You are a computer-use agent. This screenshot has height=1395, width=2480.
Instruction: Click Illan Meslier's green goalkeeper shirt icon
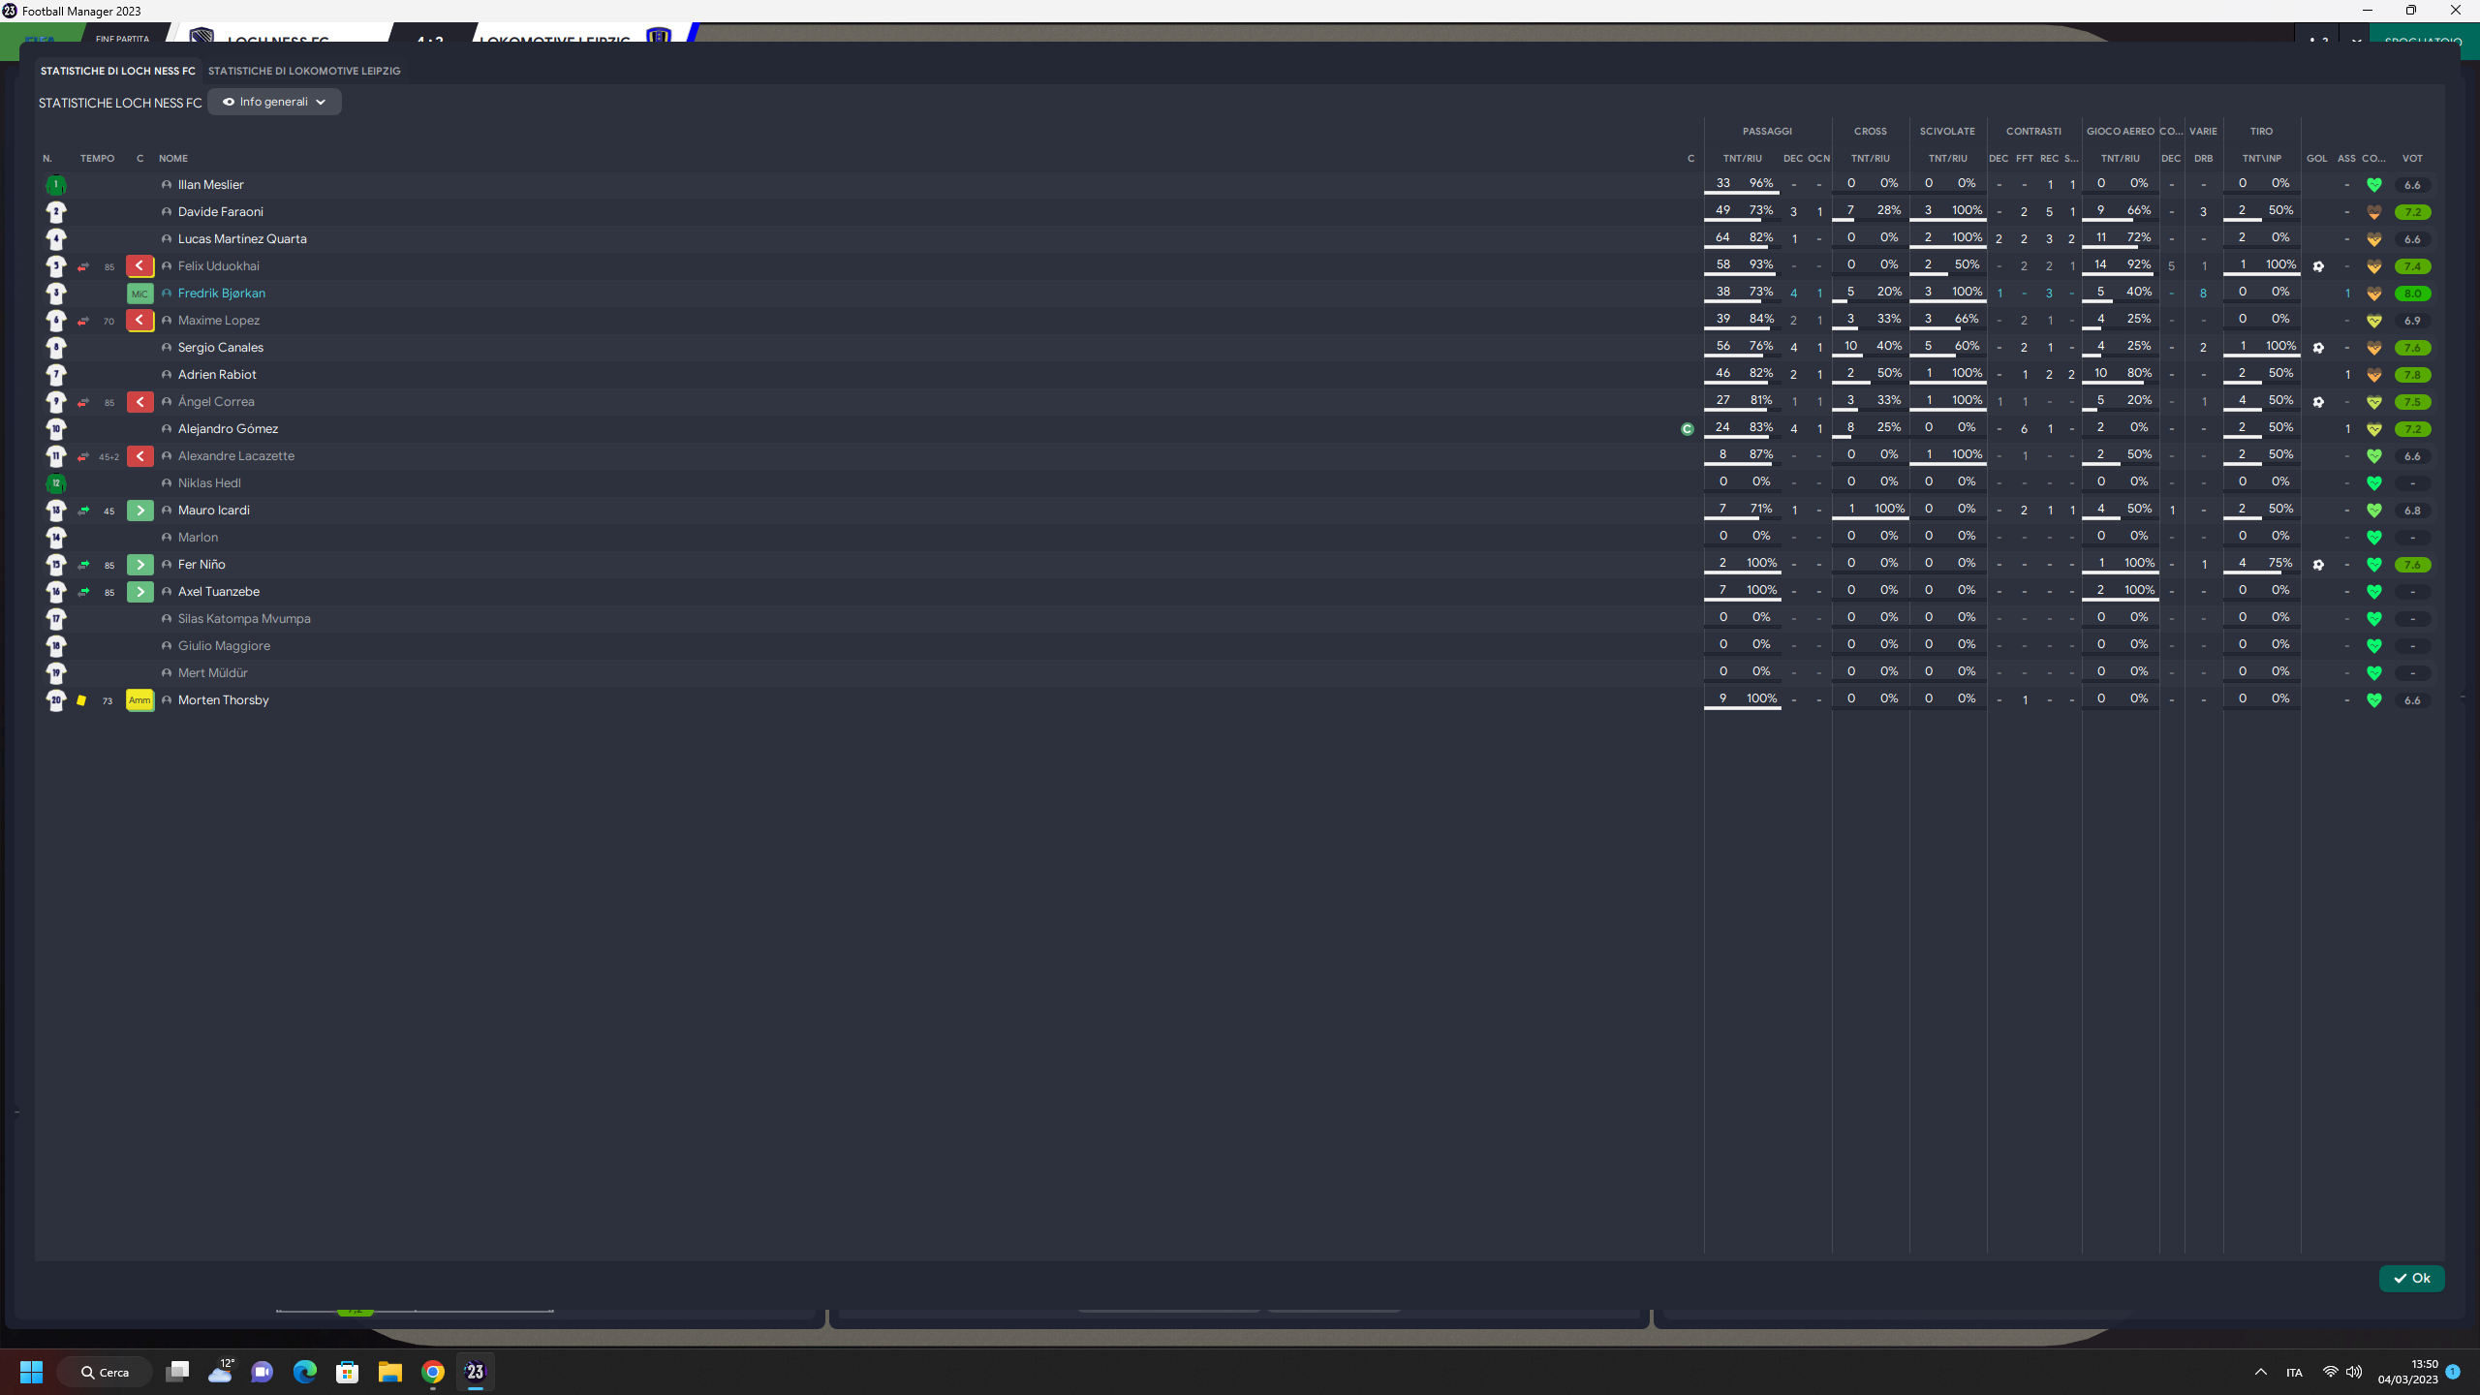click(56, 184)
